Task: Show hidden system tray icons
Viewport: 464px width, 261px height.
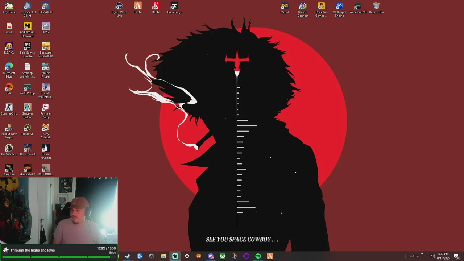Action: 427,256
